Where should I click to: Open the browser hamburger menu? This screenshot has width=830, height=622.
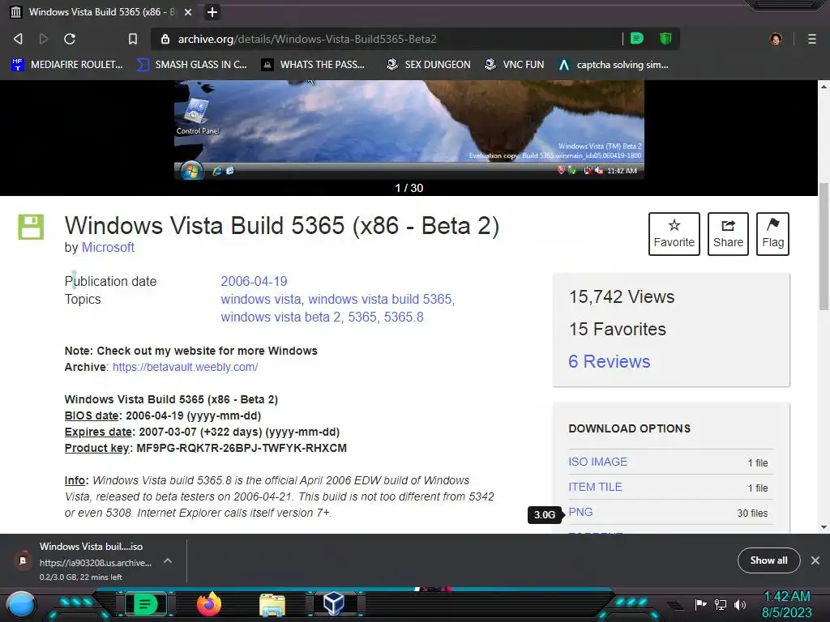click(x=811, y=39)
